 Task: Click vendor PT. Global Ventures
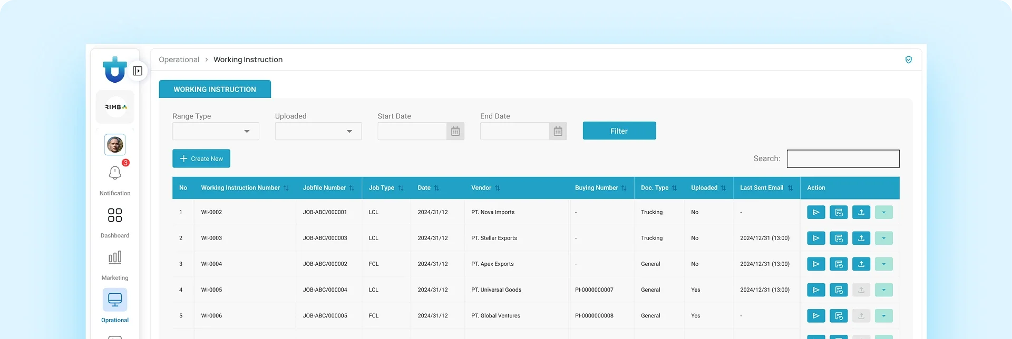tap(495, 316)
